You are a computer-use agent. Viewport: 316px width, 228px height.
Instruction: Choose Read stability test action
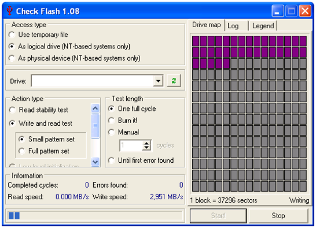[x=39, y=110]
